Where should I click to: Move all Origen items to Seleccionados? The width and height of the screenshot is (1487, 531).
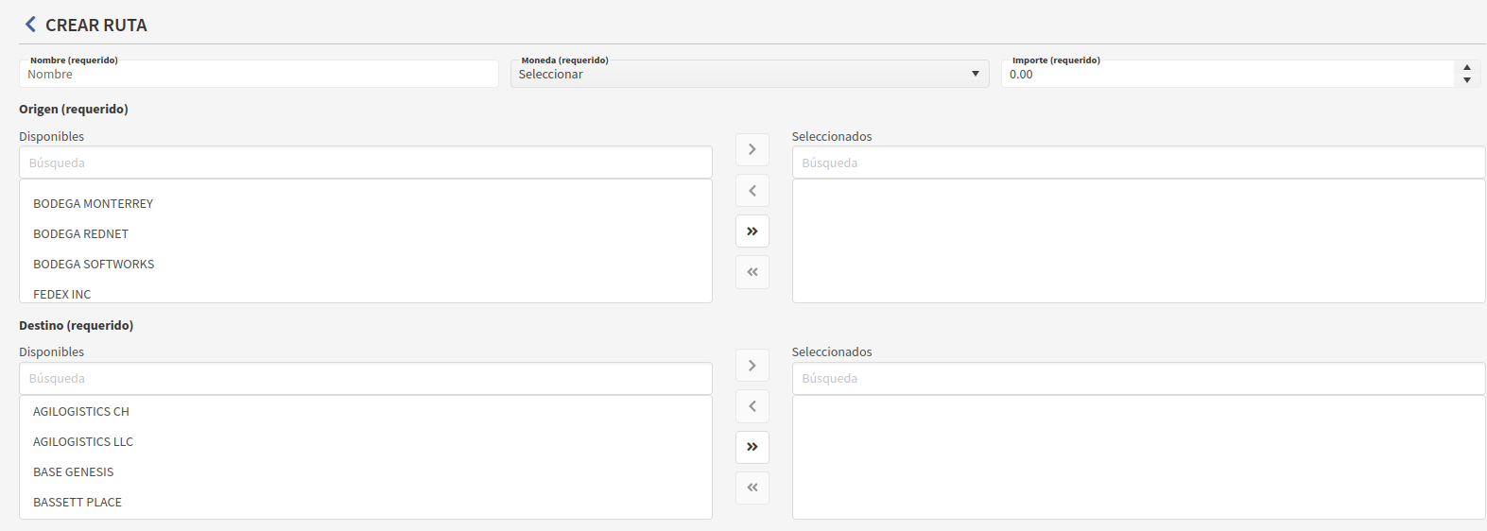point(752,231)
